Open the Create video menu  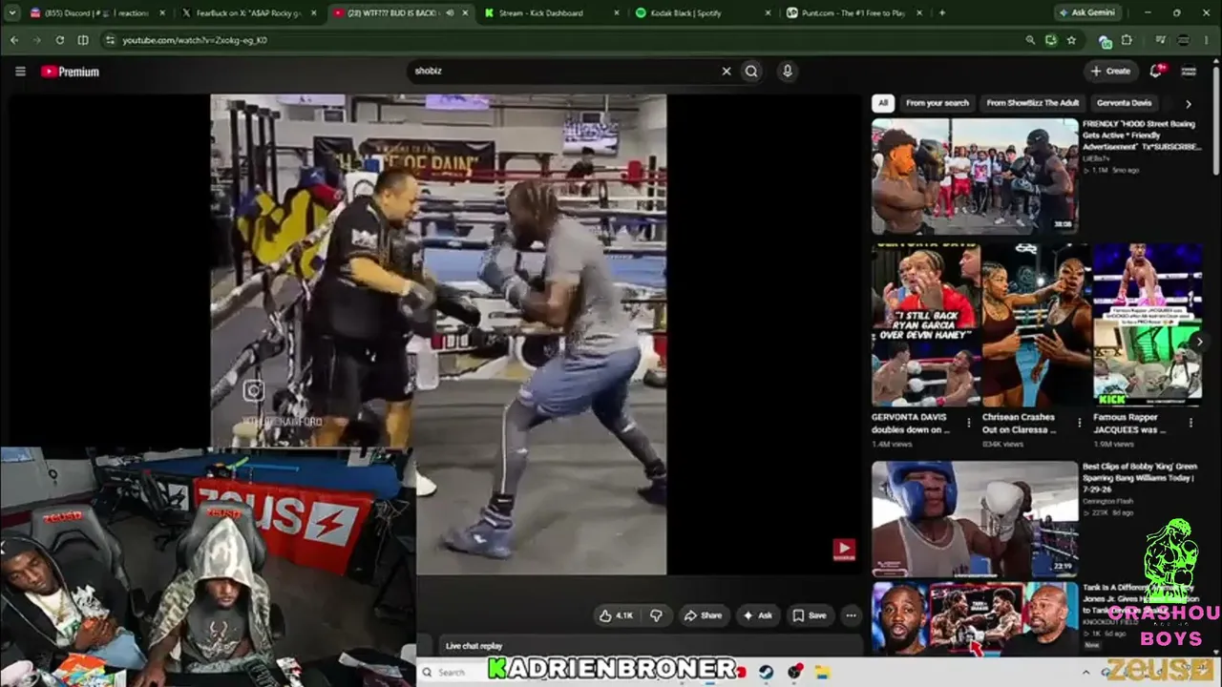tap(1110, 71)
